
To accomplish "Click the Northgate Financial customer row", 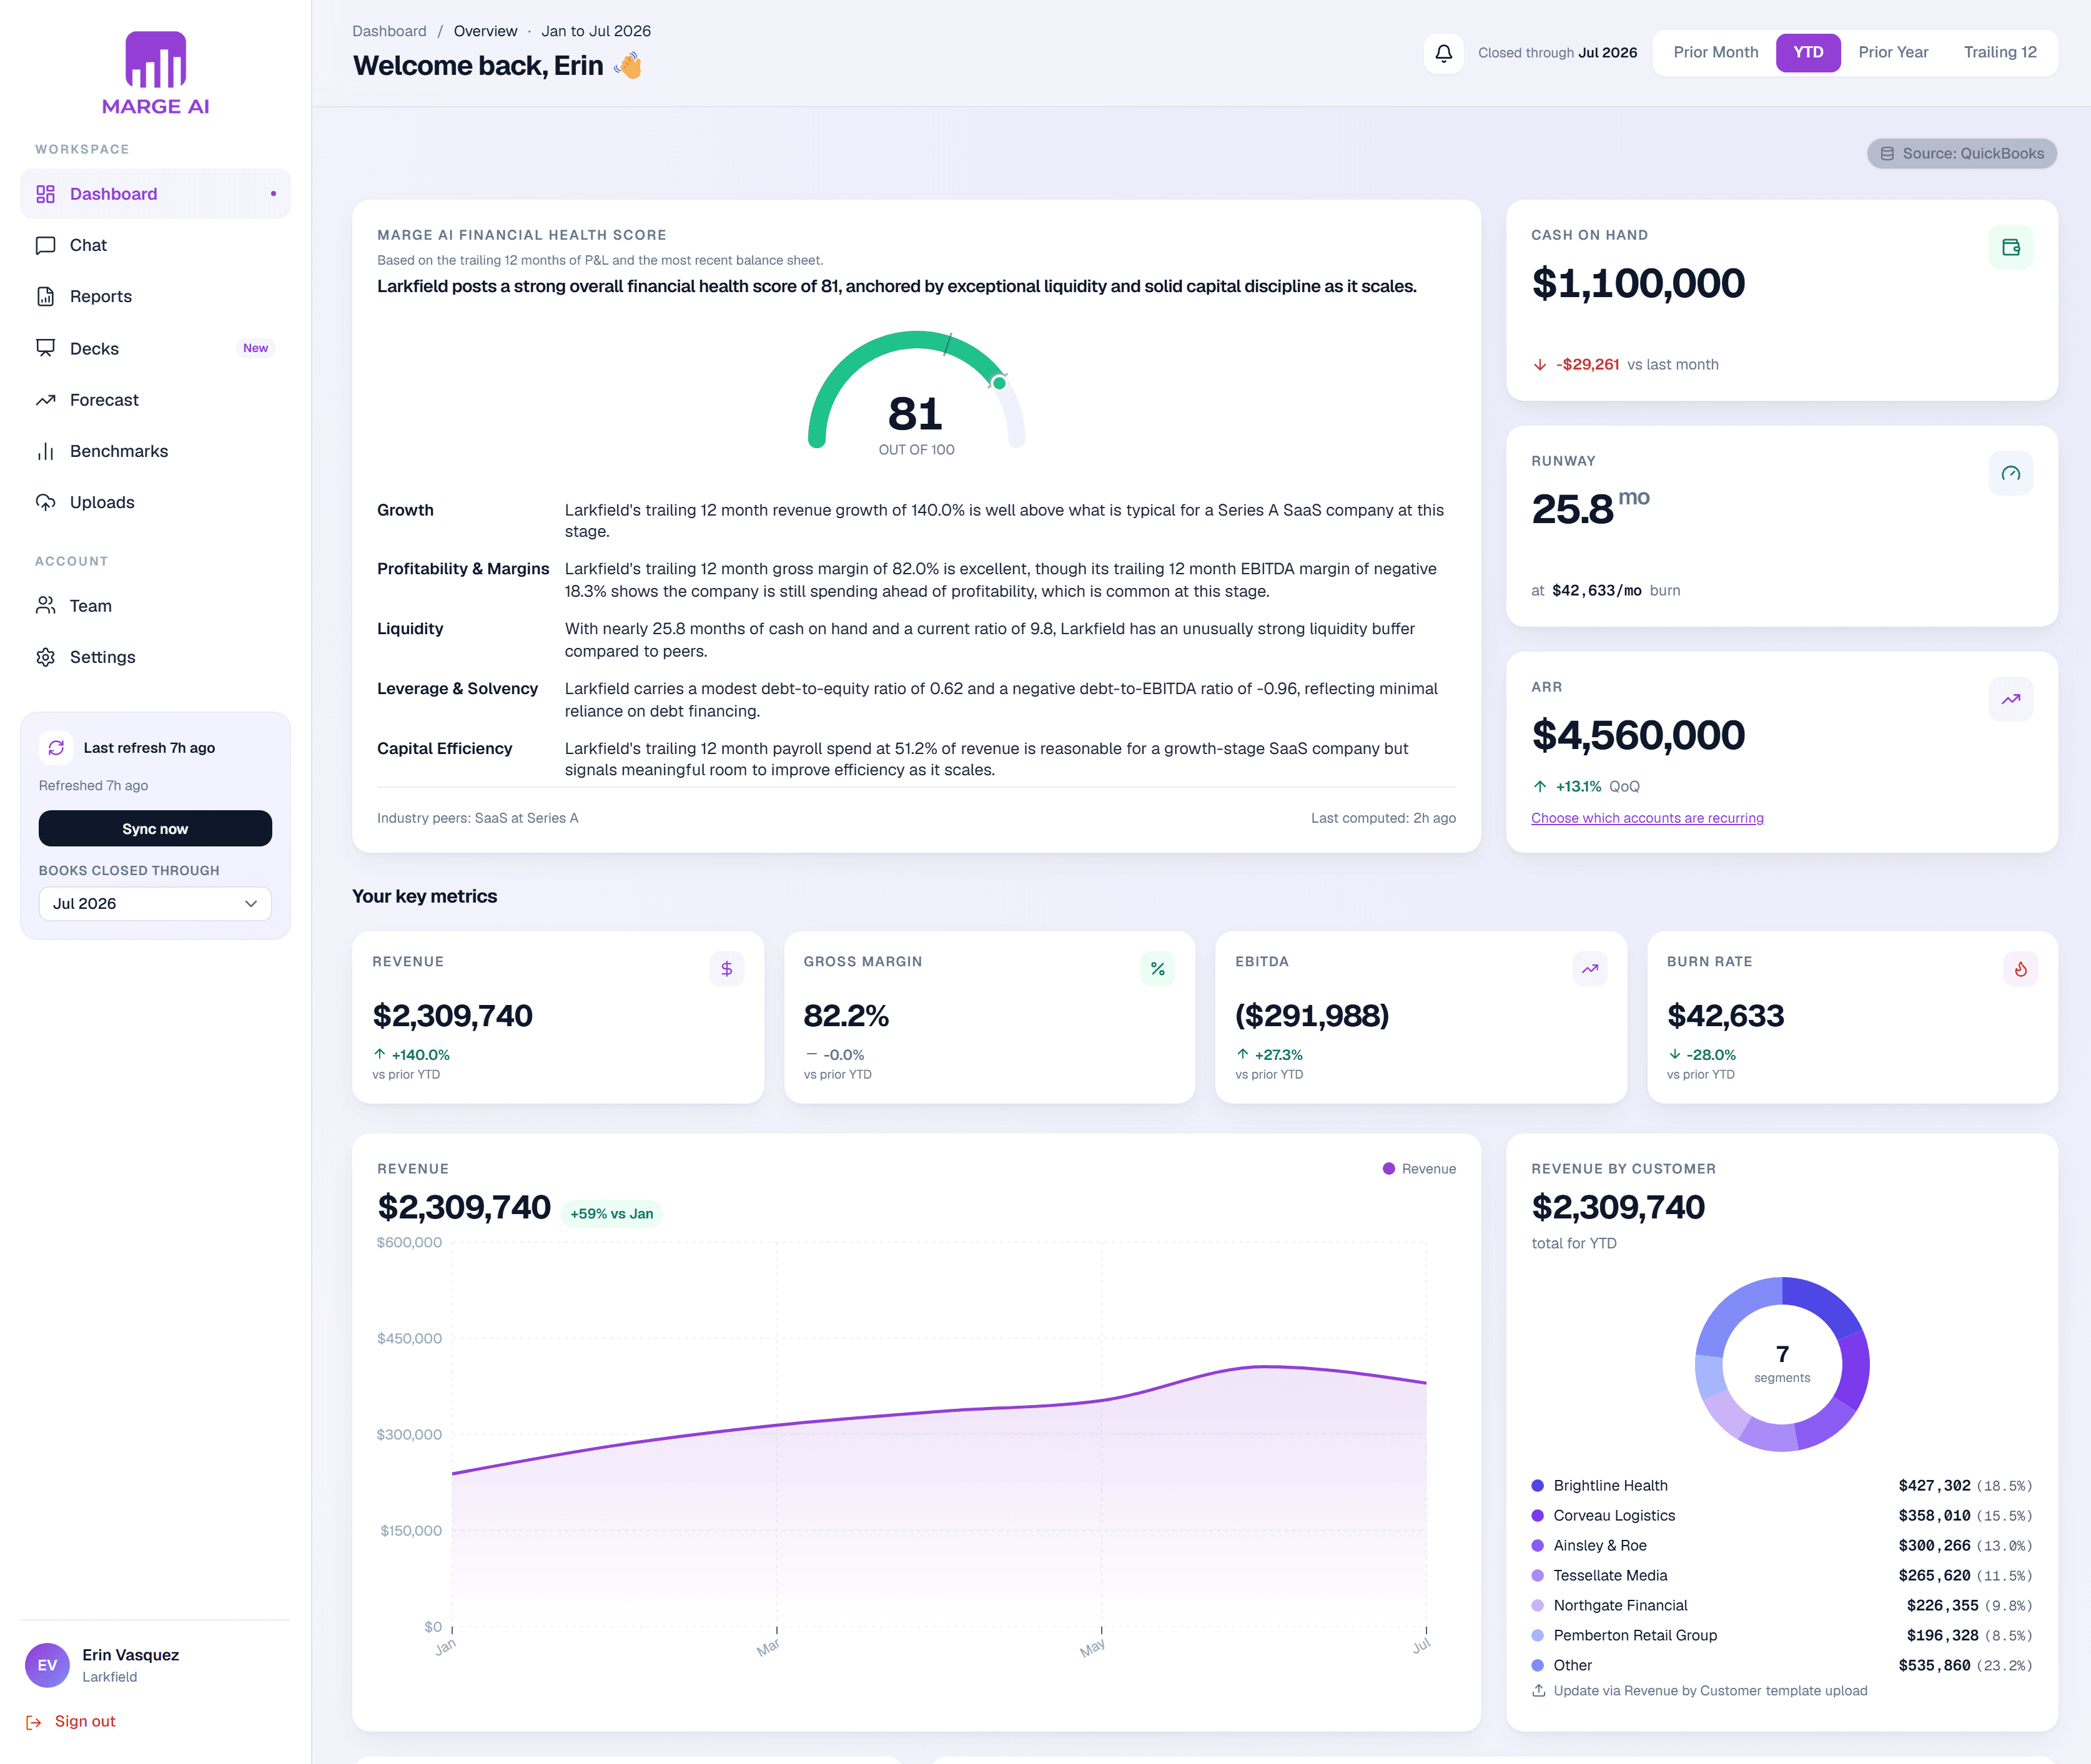I will tap(1782, 1606).
